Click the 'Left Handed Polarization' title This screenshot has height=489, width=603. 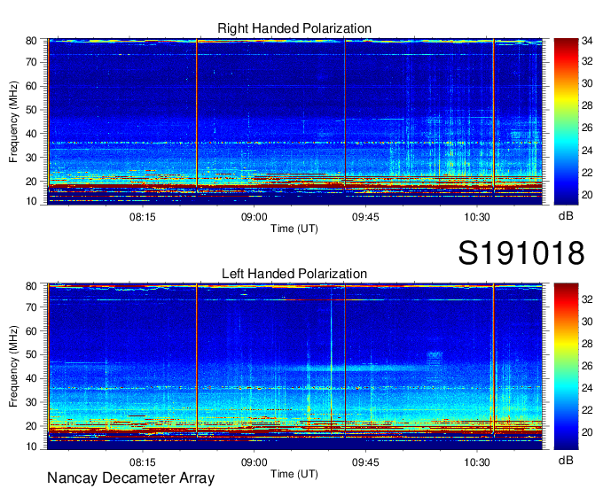tap(294, 274)
